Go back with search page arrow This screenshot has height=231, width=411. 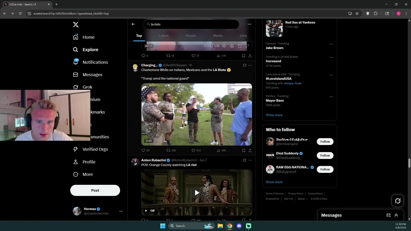point(133,24)
